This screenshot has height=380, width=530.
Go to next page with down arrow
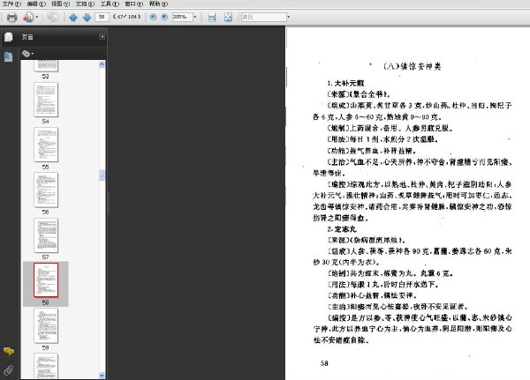[x=87, y=17]
